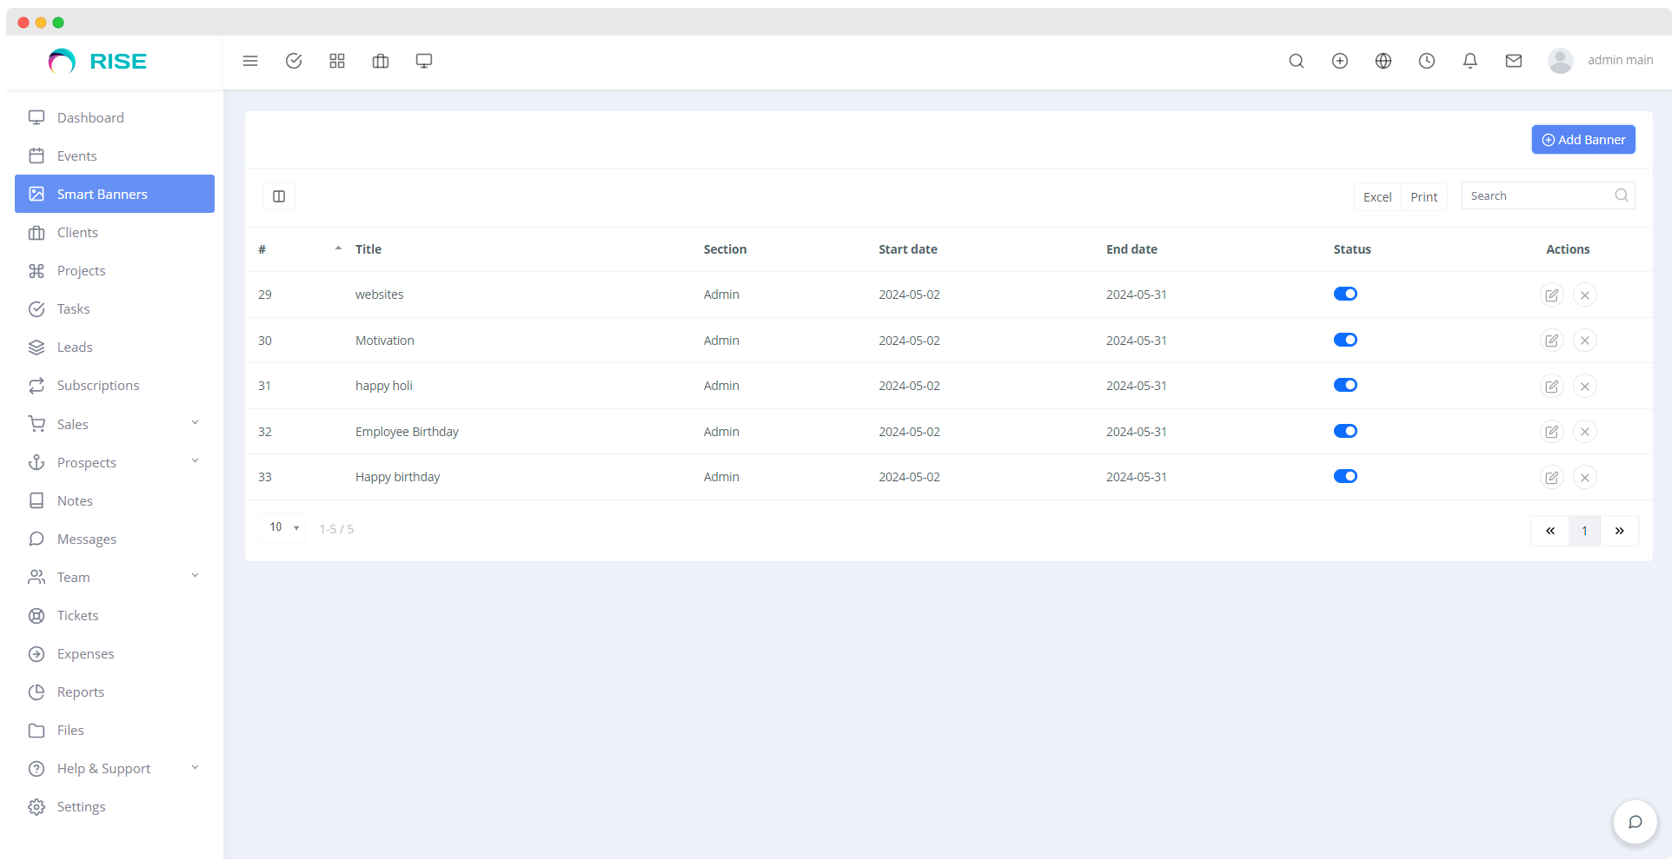The image size is (1678, 867).
Task: Toggle status of Happy birthday banner
Action: tap(1344, 476)
